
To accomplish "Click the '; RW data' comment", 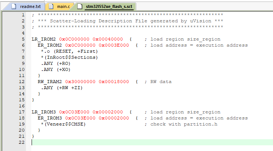I will click(158, 82).
